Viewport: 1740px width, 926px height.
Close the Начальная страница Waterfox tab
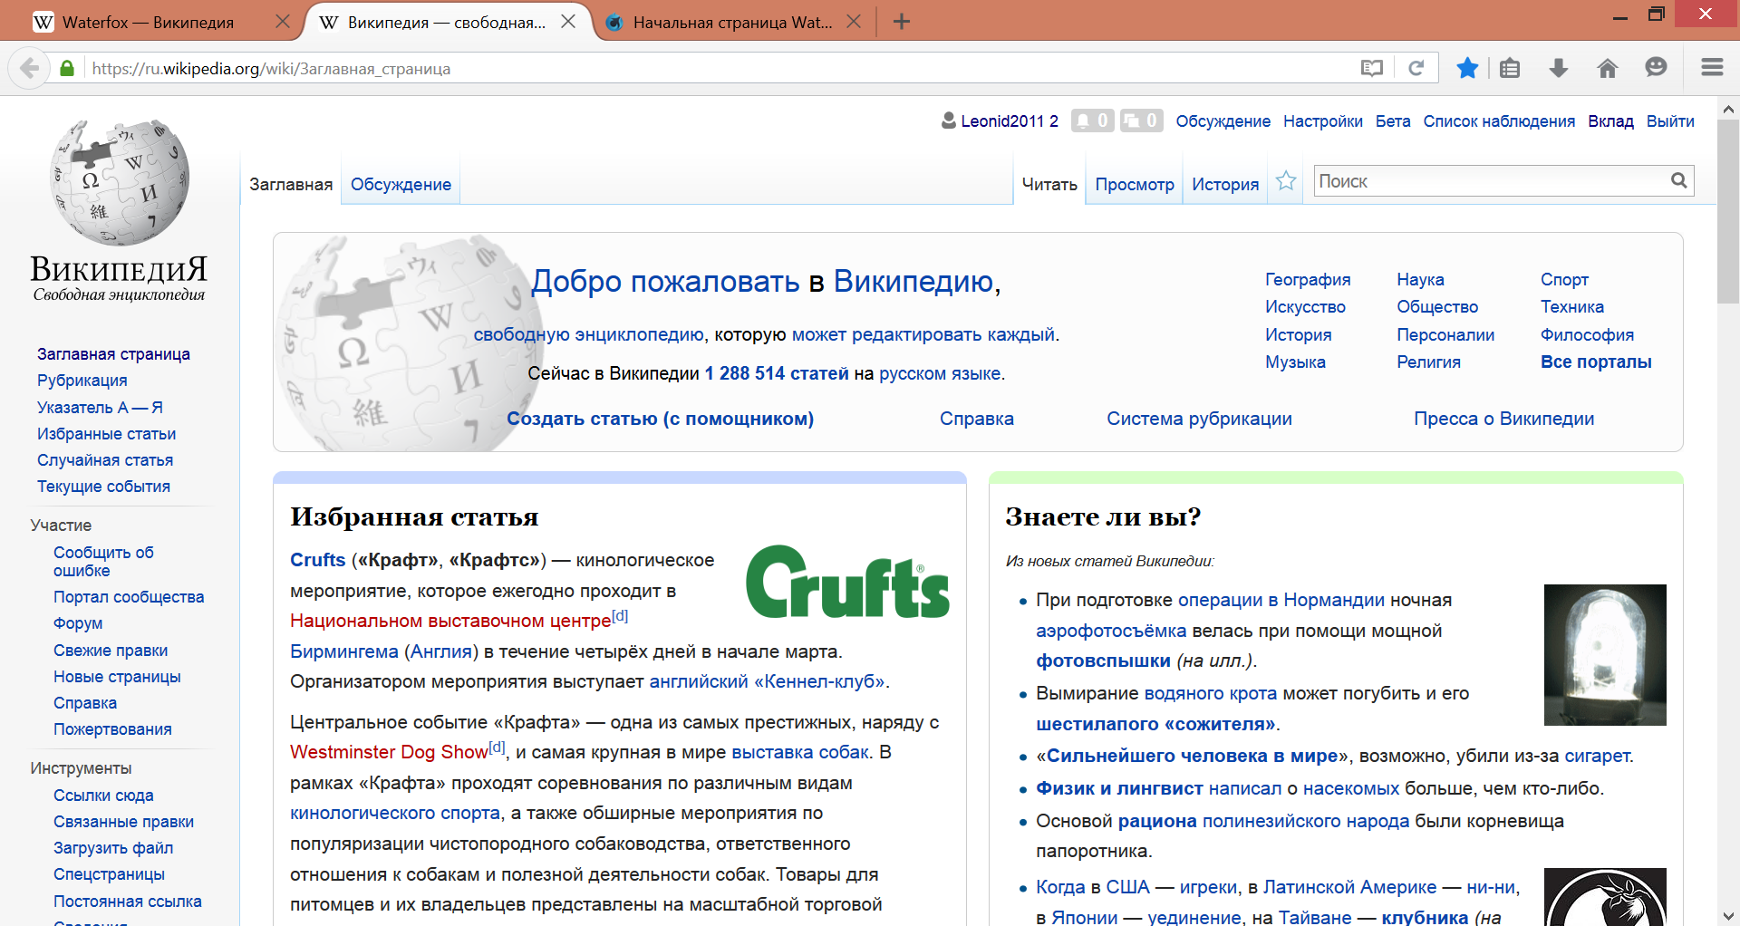click(854, 22)
